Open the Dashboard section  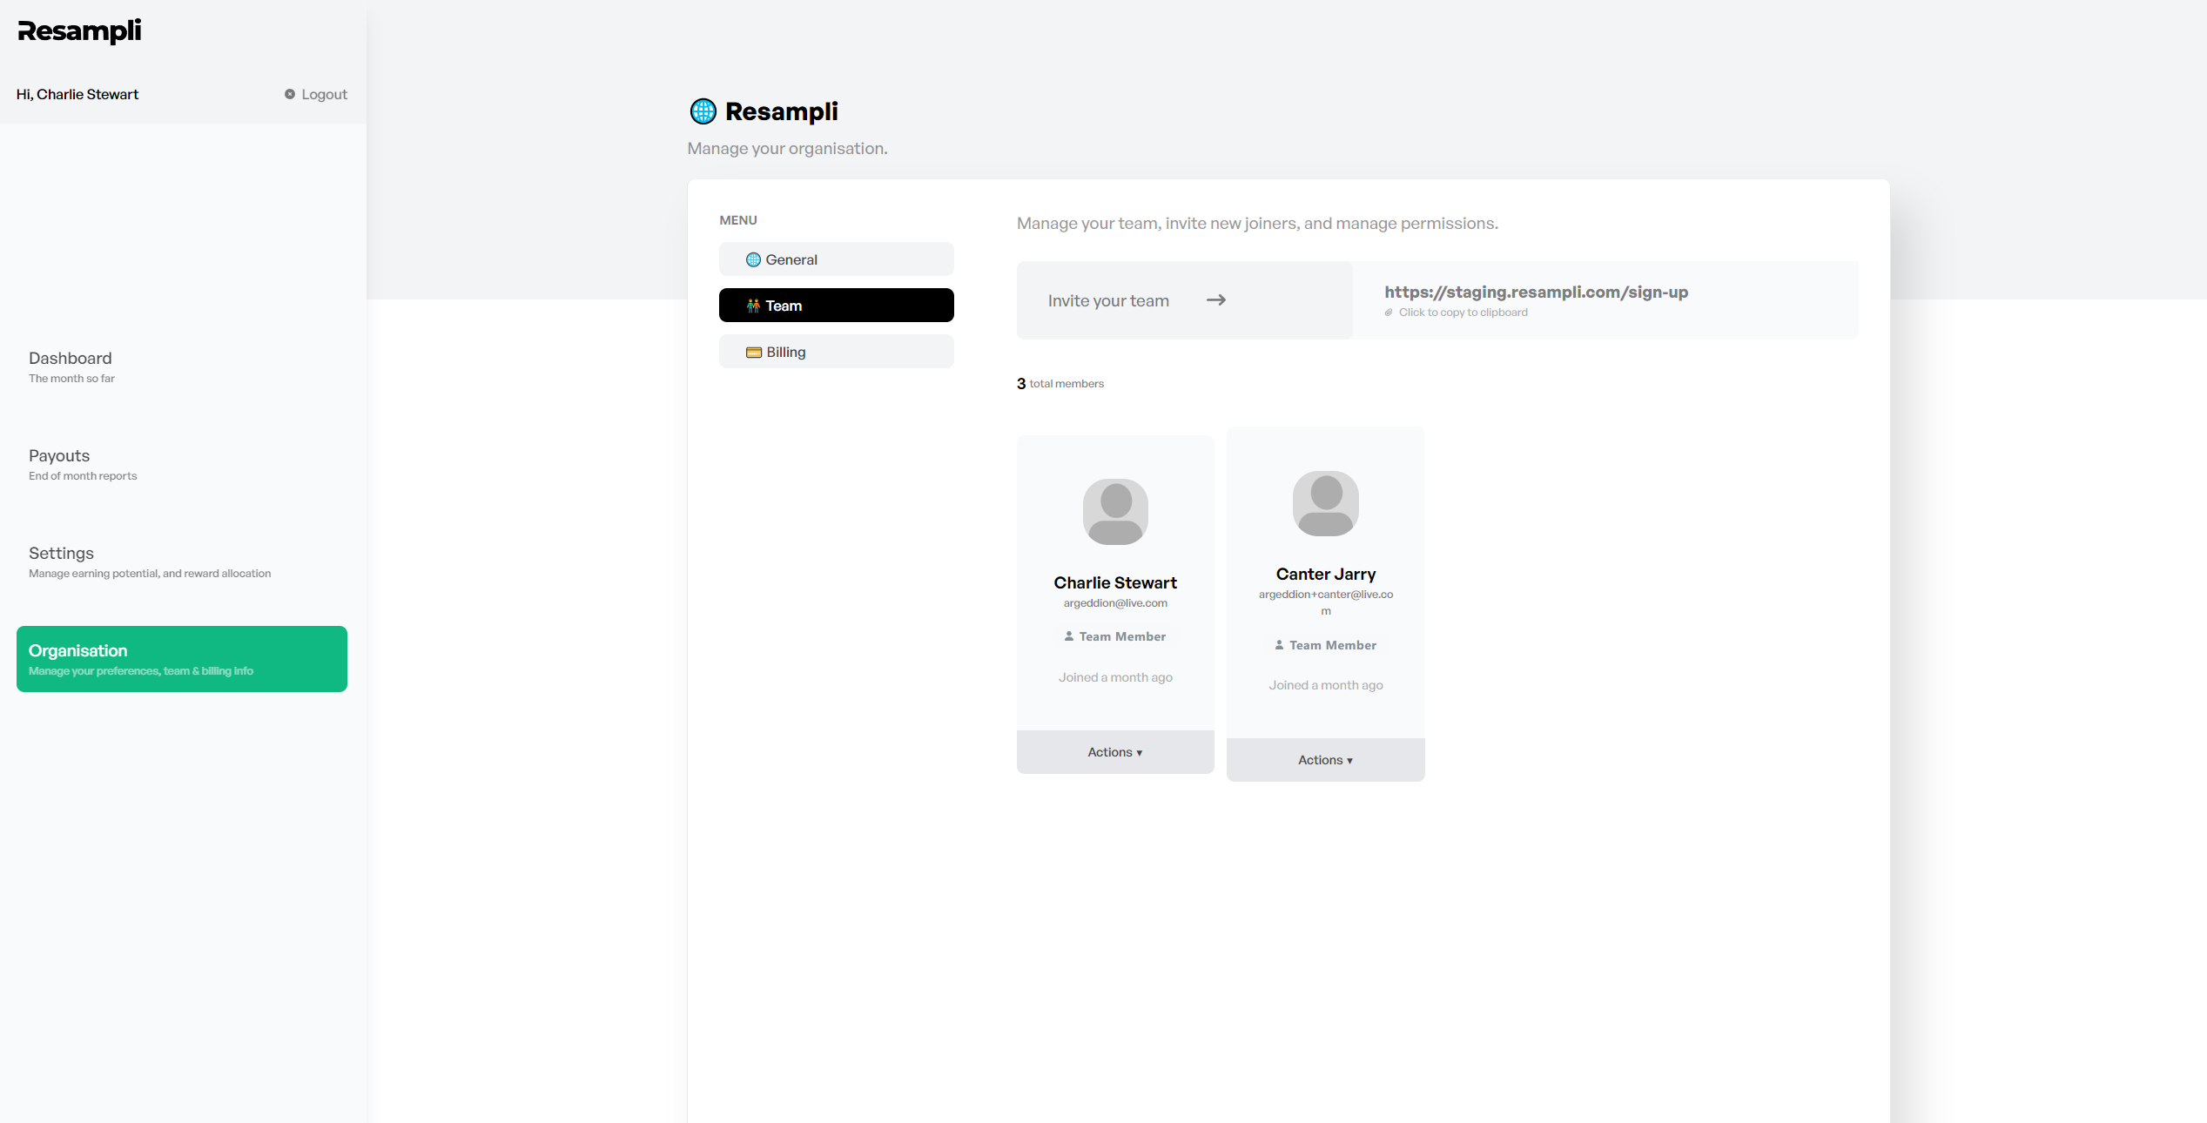pyautogui.click(x=182, y=366)
